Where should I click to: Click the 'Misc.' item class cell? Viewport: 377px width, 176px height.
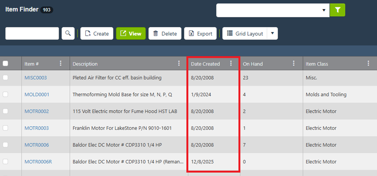click(311, 78)
